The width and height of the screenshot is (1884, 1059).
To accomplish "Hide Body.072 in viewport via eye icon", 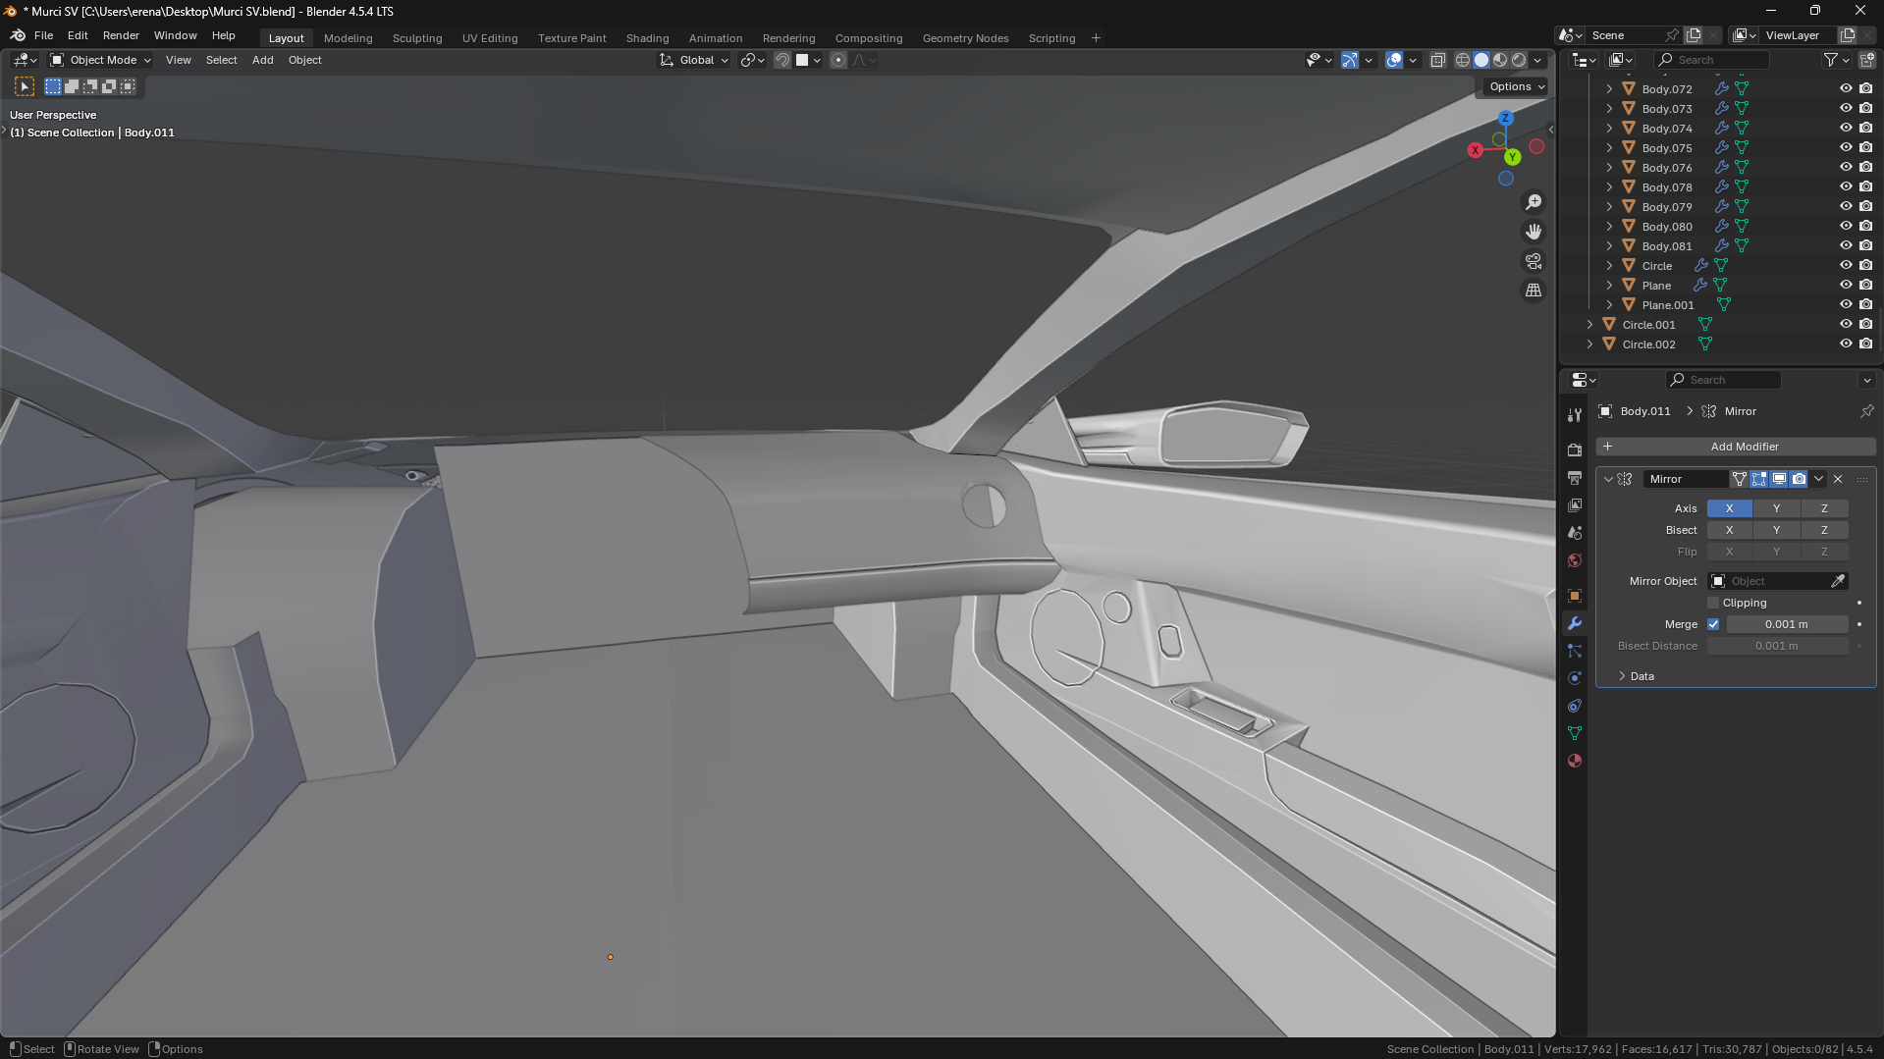I will click(1846, 88).
